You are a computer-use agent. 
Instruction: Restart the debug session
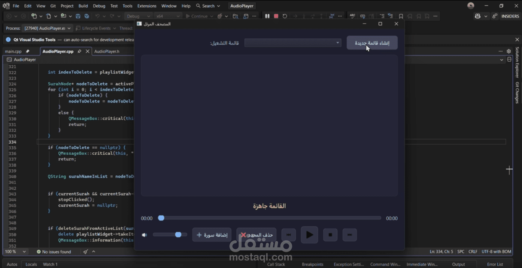[285, 16]
